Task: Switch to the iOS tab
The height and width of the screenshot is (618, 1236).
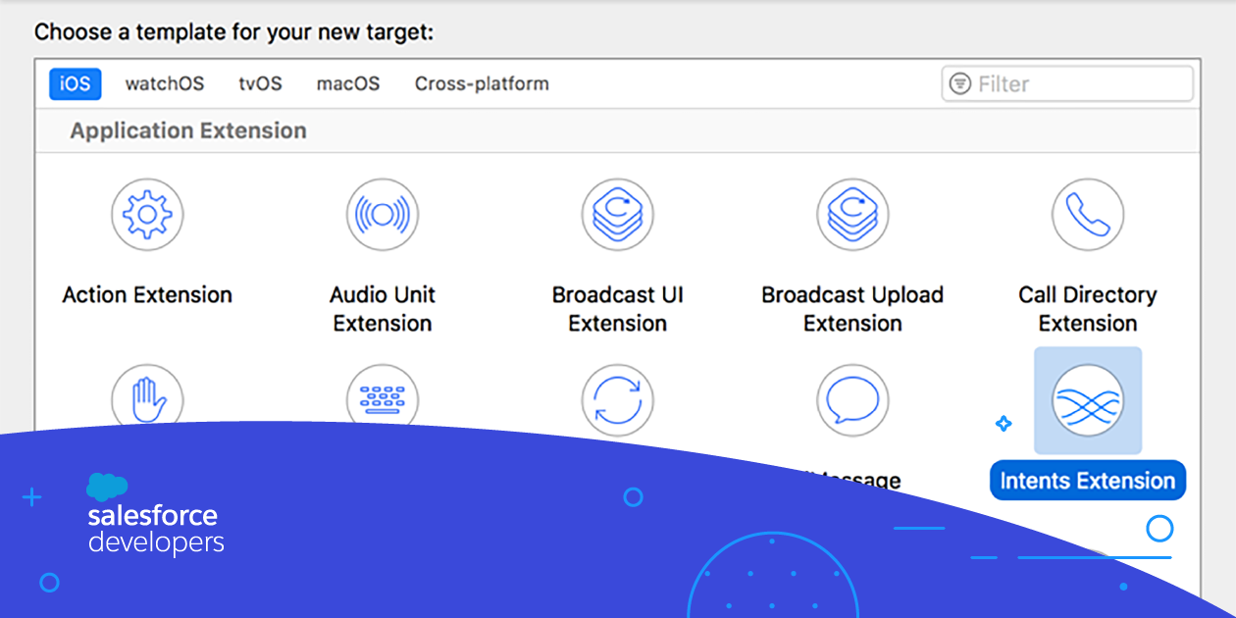Action: coord(76,83)
